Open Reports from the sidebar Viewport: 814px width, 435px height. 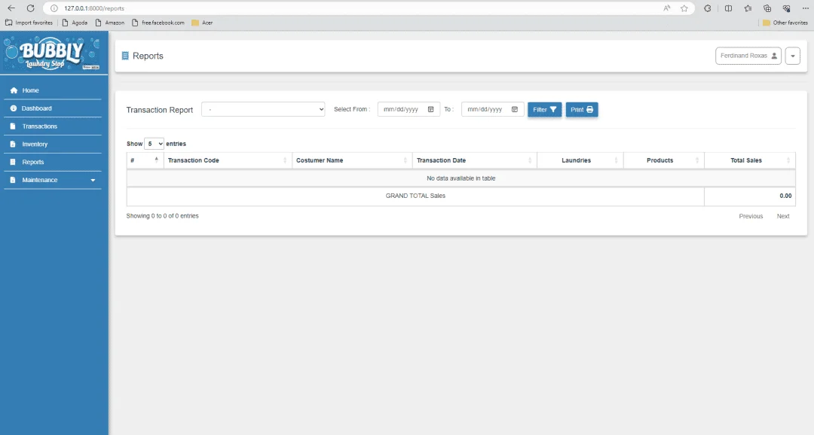tap(53, 163)
